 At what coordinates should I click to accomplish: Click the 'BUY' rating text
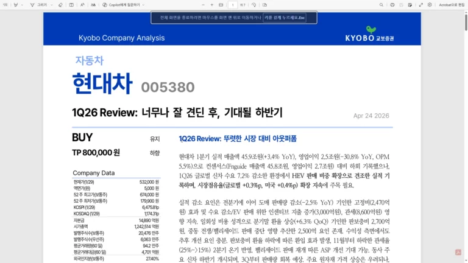pyautogui.click(x=82, y=138)
